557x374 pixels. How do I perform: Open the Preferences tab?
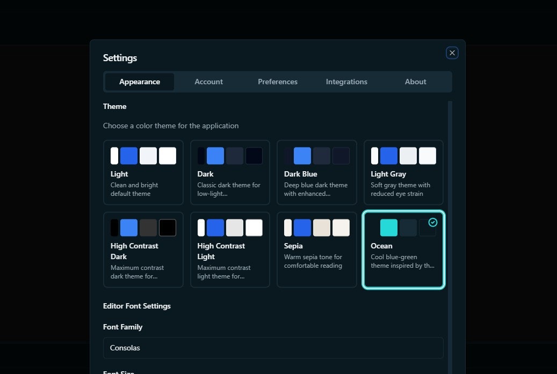(278, 82)
